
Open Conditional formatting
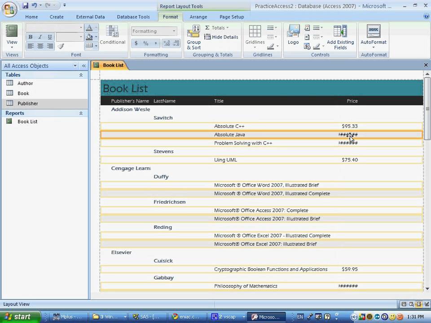click(112, 35)
